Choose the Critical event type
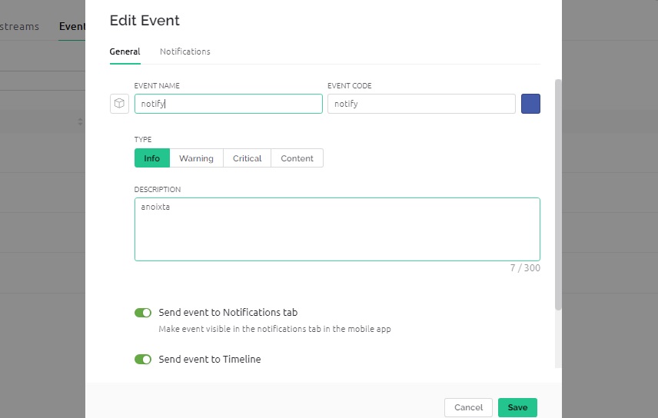This screenshot has height=418, width=658. [248, 158]
